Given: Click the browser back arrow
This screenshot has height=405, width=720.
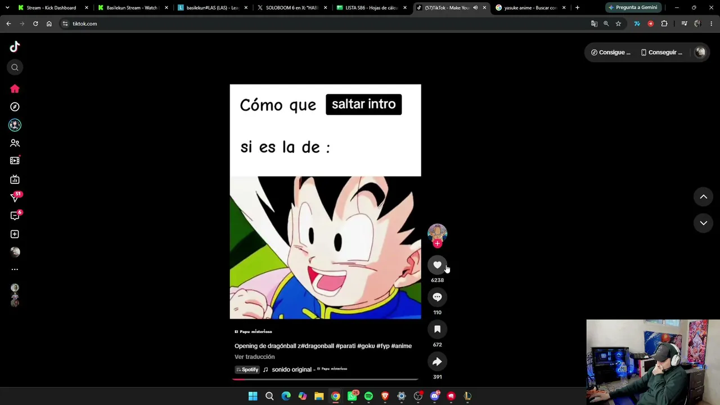Looking at the screenshot, I should tap(8, 24).
